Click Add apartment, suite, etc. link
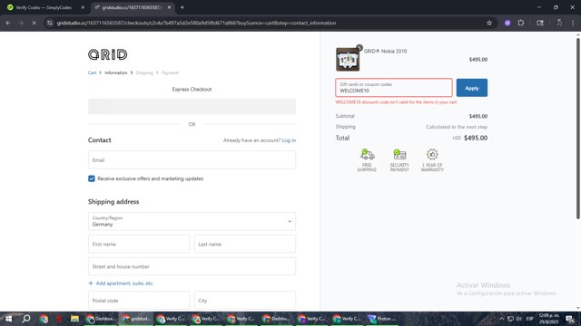This screenshot has height=326, width=581. 124,283
